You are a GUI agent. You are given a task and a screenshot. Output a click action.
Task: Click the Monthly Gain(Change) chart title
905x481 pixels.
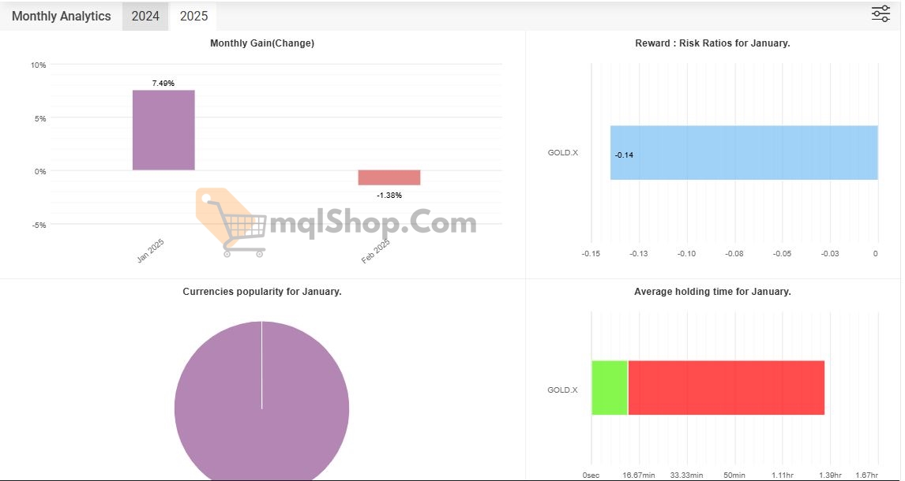tap(261, 43)
